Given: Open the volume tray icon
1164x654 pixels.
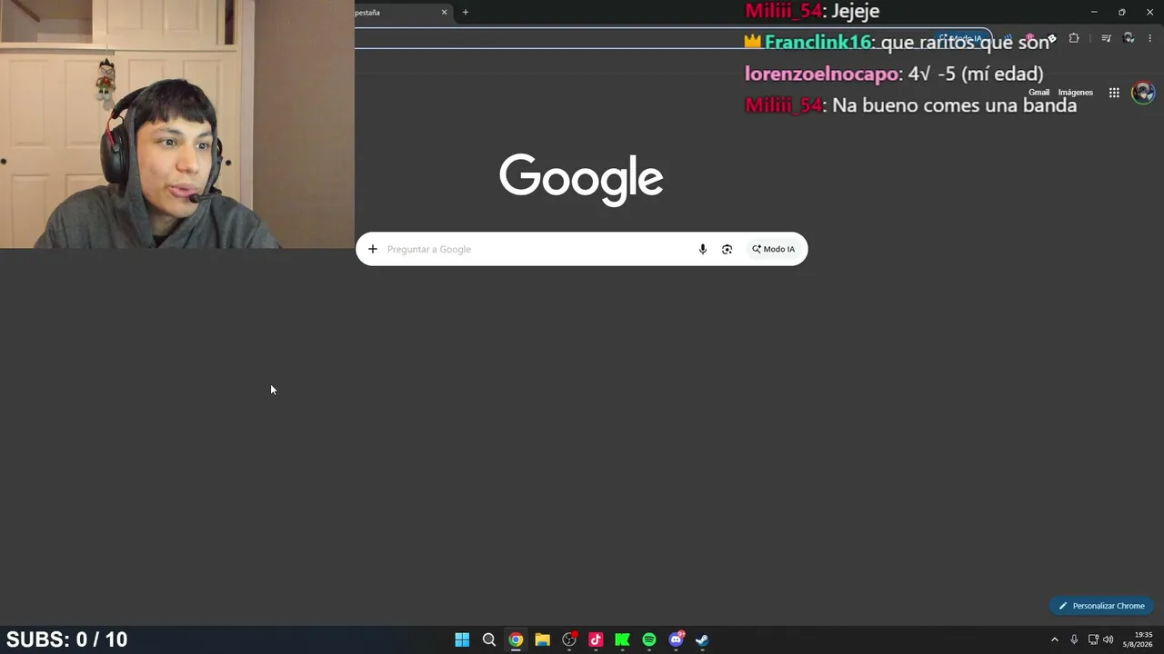Looking at the screenshot, I should 1109,639.
